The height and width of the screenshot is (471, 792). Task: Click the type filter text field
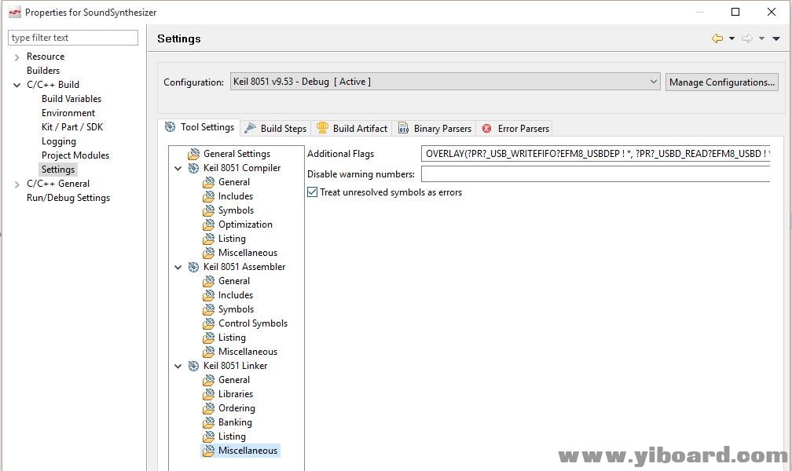point(73,38)
